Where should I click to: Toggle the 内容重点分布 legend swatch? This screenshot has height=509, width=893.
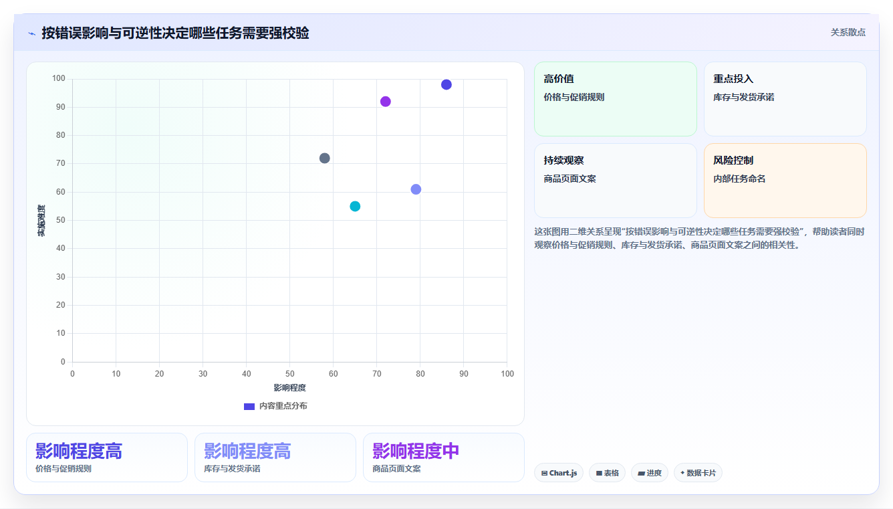(x=249, y=406)
